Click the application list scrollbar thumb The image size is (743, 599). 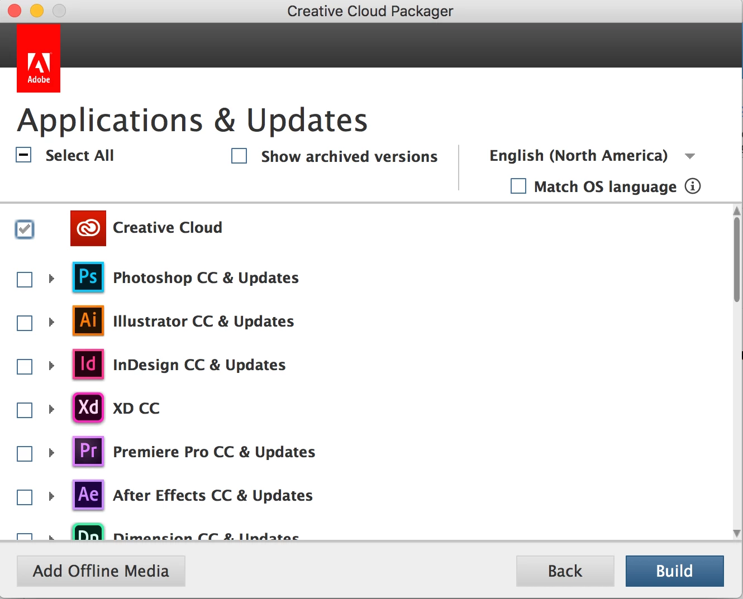coord(737,260)
